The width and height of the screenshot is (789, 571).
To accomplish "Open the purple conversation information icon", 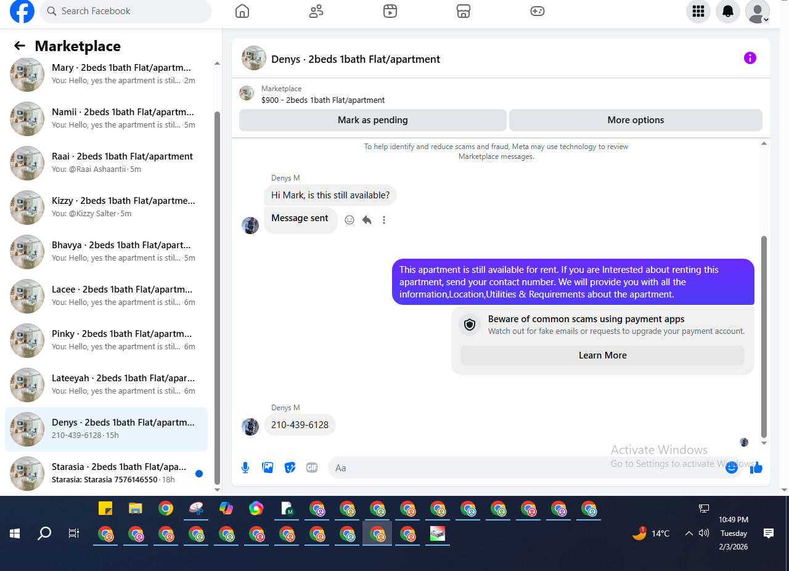I will pyautogui.click(x=750, y=58).
